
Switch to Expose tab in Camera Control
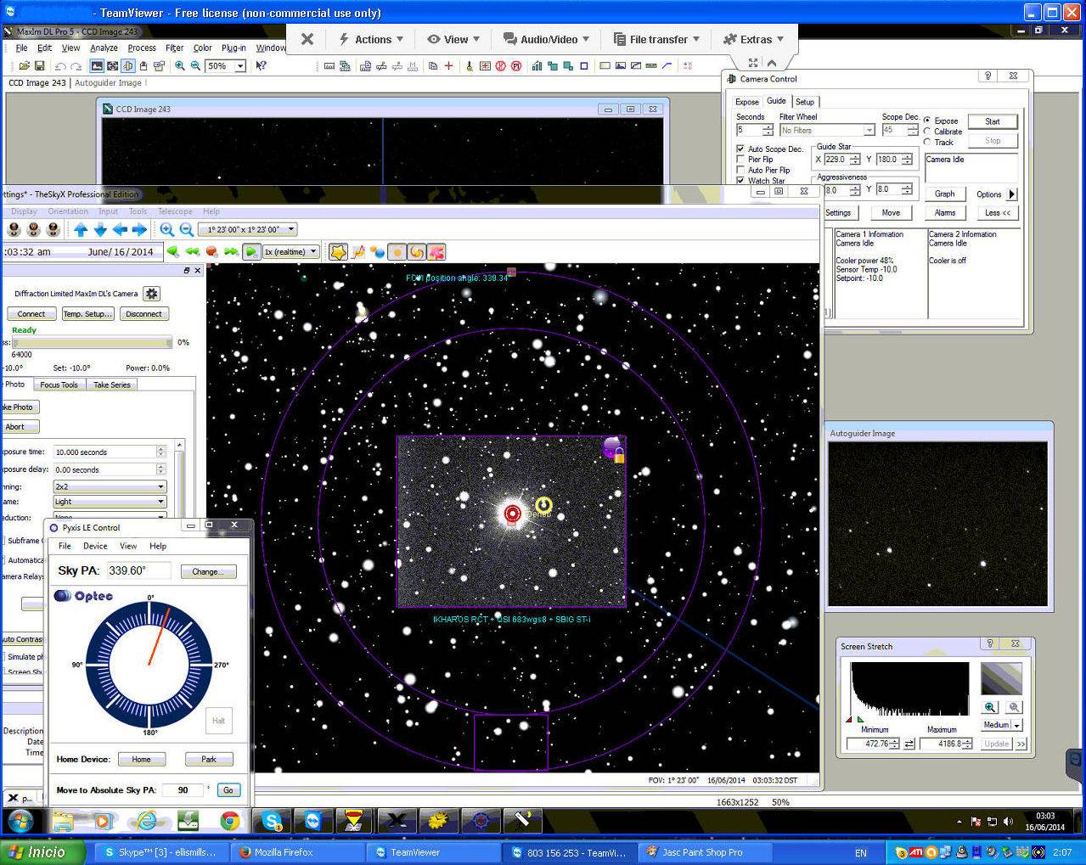(747, 102)
